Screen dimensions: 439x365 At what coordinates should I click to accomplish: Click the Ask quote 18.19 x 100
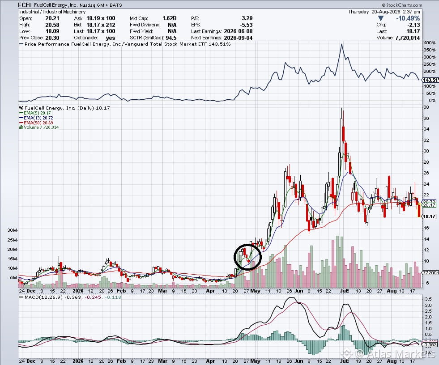tap(101, 18)
